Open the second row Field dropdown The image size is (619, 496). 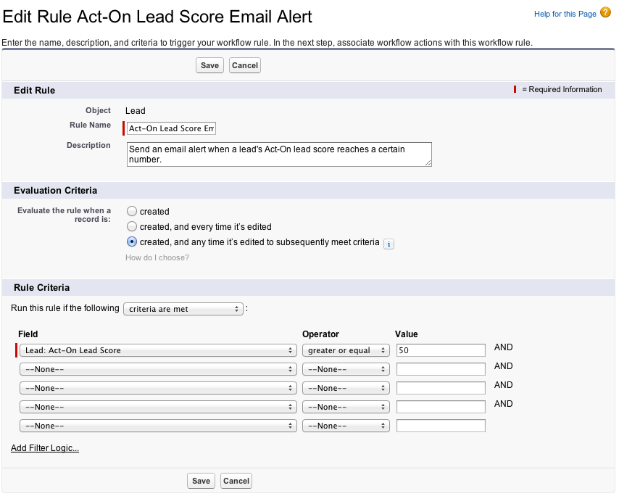pos(158,369)
